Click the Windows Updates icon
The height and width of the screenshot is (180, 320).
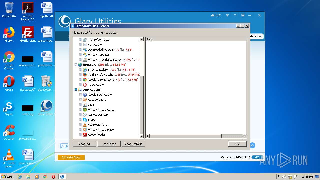(85, 55)
